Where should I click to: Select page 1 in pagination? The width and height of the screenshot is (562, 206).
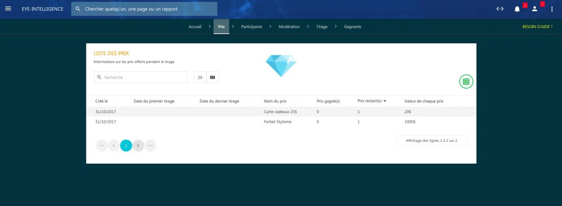(x=126, y=145)
